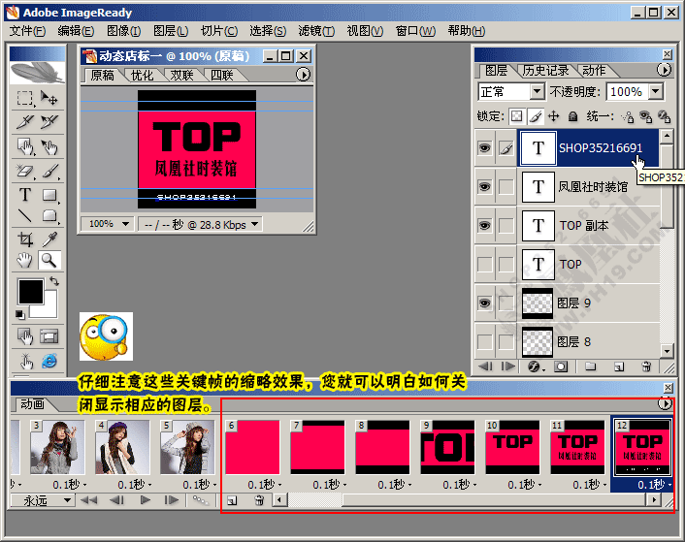The image size is (685, 542).
Task: Open blend mode 正常 dropdown
Action: coord(537,92)
